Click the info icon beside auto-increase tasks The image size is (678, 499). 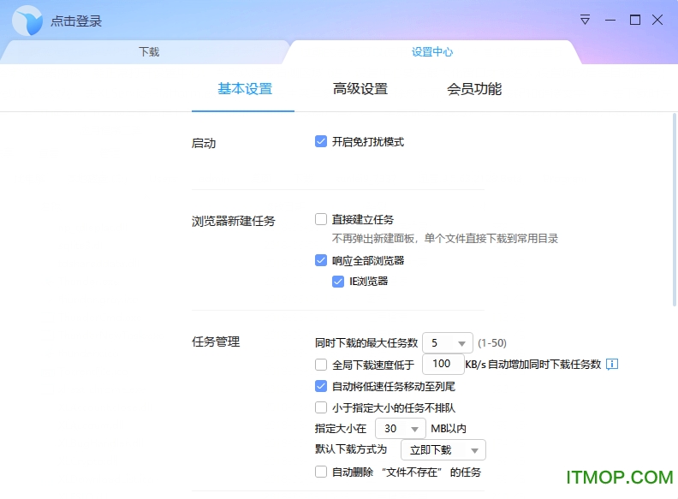point(612,365)
